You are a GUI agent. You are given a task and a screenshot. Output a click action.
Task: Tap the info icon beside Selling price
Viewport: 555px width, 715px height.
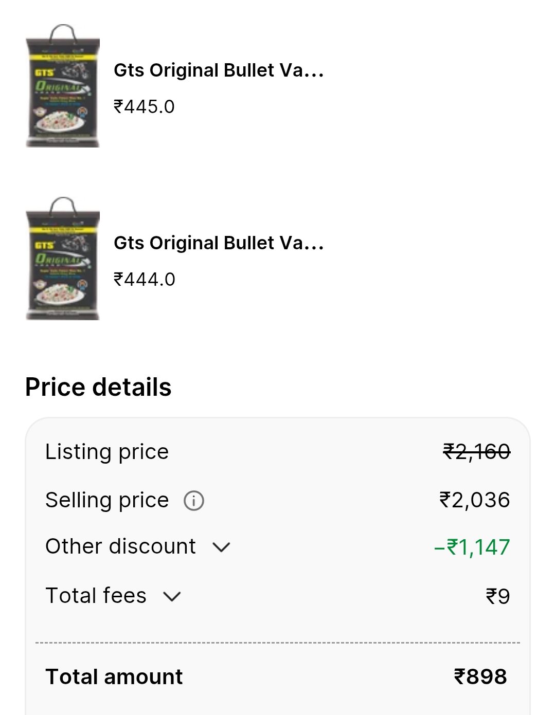(x=194, y=501)
